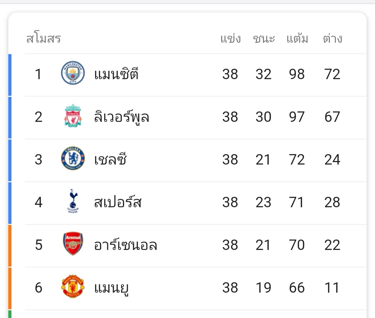The width and height of the screenshot is (375, 318).
Task: Click rank number 5 beside Arsenal
Action: [39, 245]
